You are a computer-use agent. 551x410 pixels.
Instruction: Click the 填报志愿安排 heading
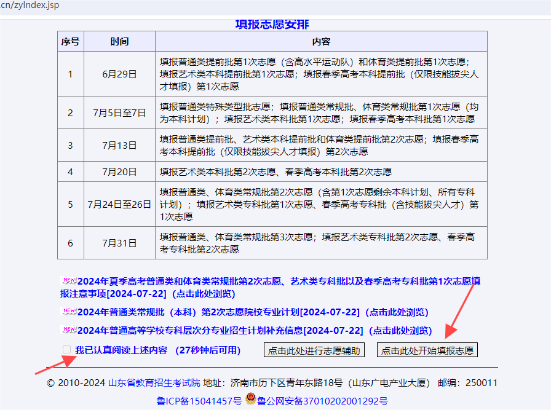pos(272,25)
